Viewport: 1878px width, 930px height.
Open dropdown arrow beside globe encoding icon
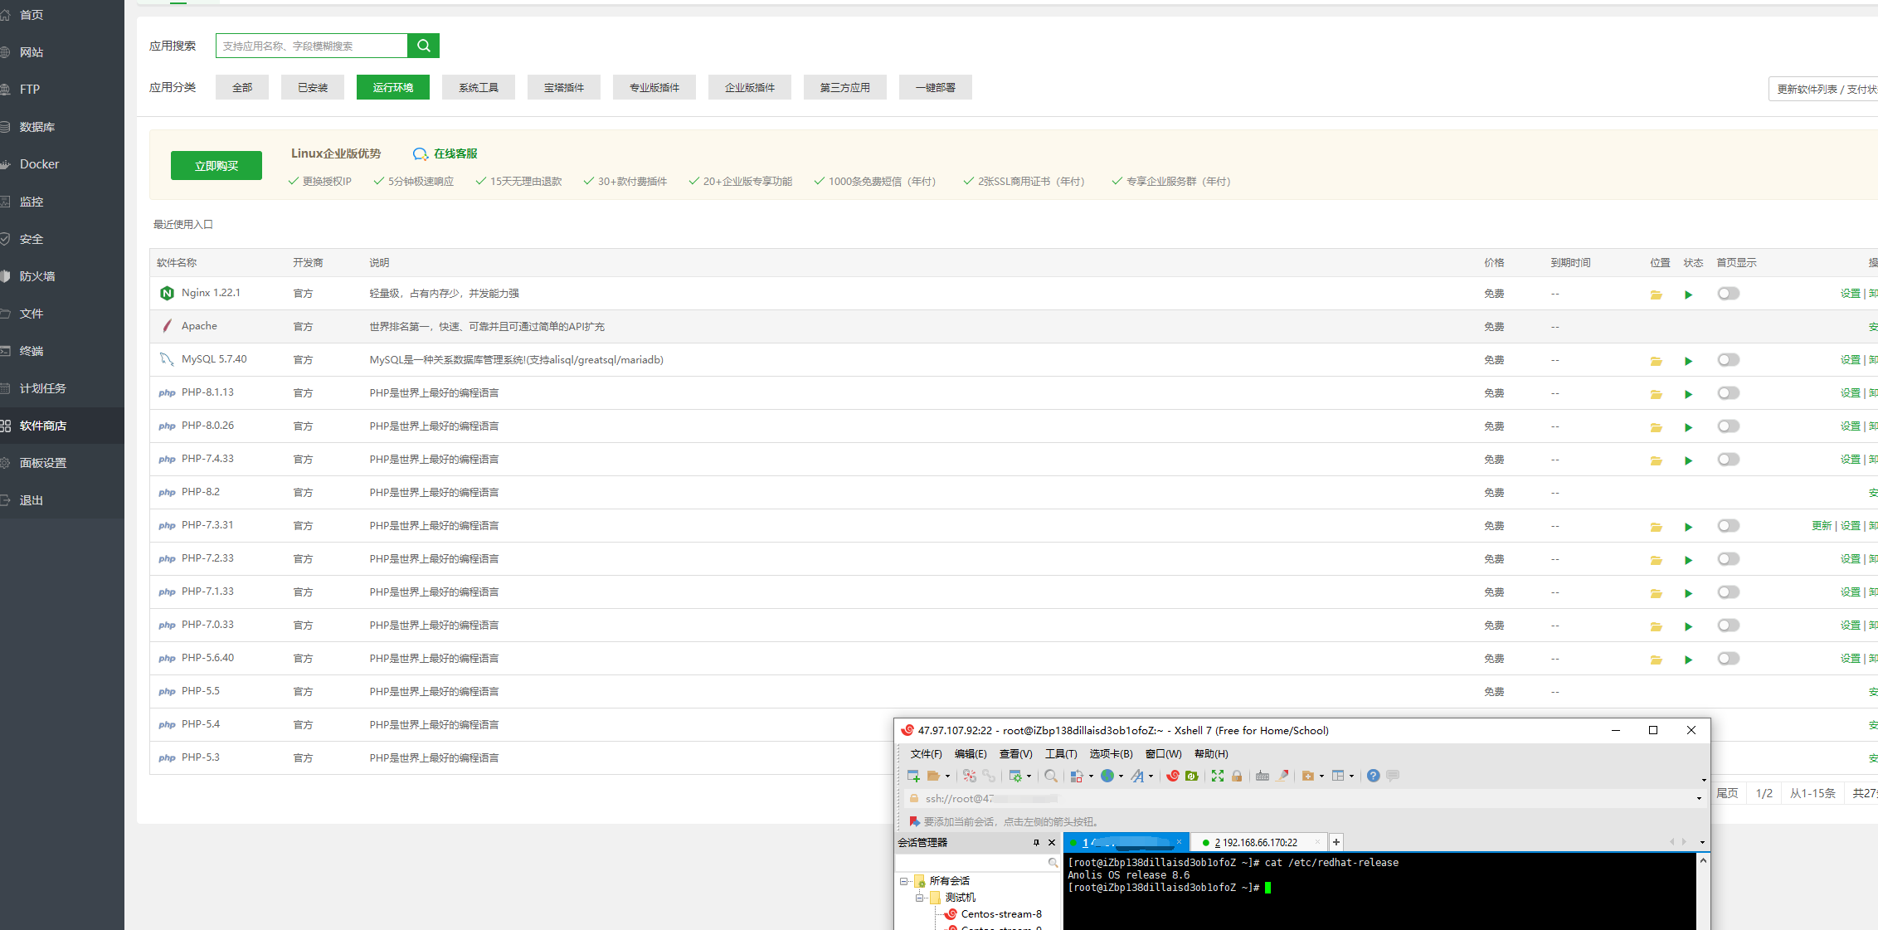pos(1121,777)
